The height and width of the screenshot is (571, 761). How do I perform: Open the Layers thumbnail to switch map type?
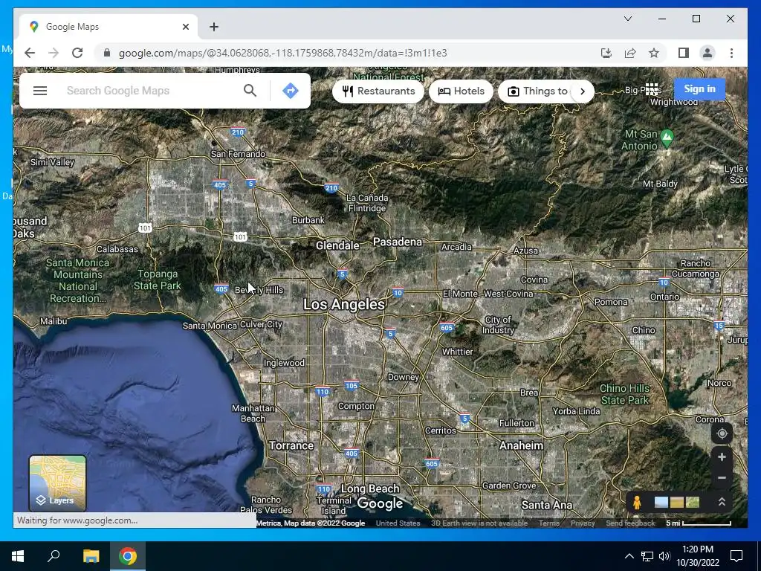point(58,483)
